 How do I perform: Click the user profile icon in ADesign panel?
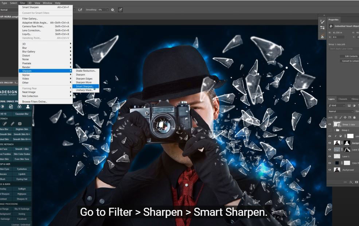click(28, 106)
